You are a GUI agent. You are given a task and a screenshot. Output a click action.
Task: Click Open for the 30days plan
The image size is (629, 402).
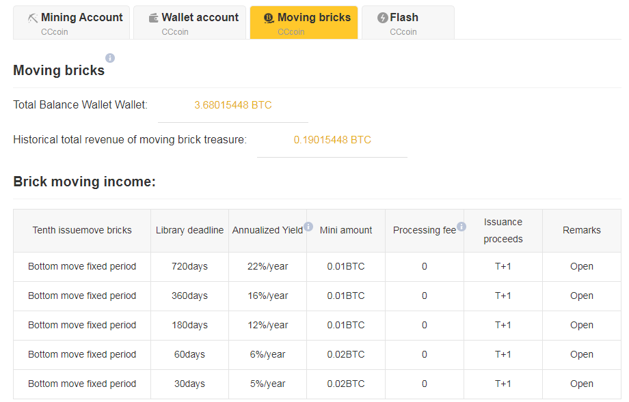(582, 384)
